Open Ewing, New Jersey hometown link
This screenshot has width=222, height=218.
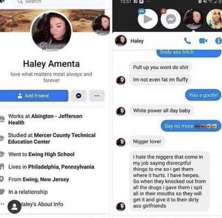(x=46, y=179)
